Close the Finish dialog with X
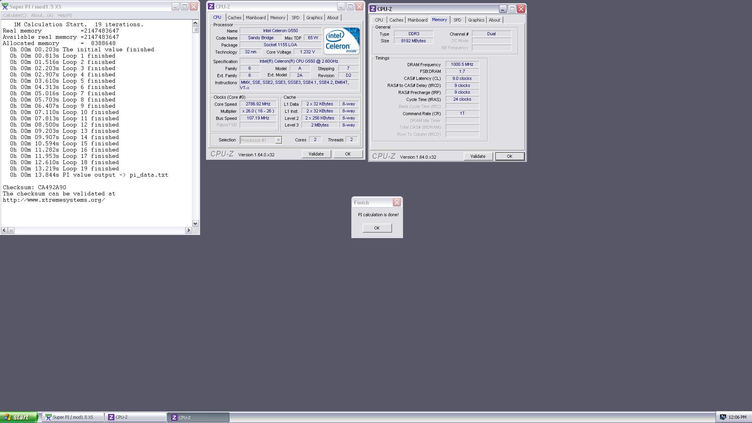The image size is (752, 423). (x=397, y=202)
